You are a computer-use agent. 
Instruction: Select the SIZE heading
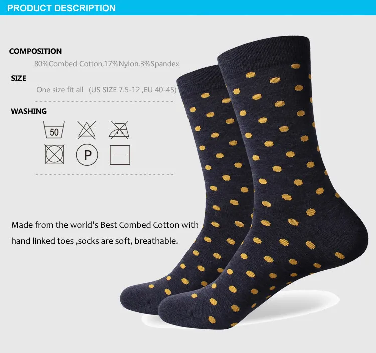(x=18, y=78)
